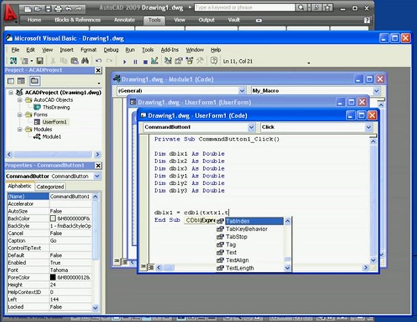Screen dimensions: 417x322
Task: Click the View AutoCAD icon in VBA toolbar
Action: 13,61
